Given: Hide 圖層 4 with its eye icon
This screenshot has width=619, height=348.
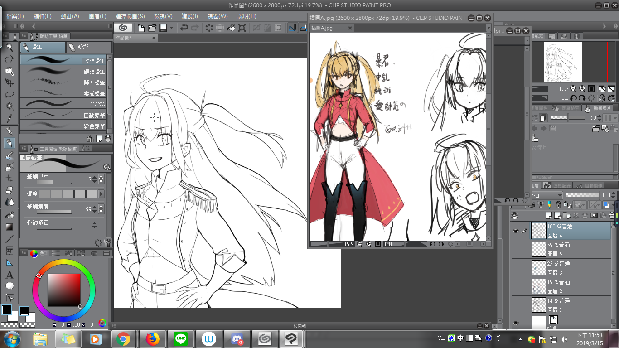Looking at the screenshot, I should point(515,231).
